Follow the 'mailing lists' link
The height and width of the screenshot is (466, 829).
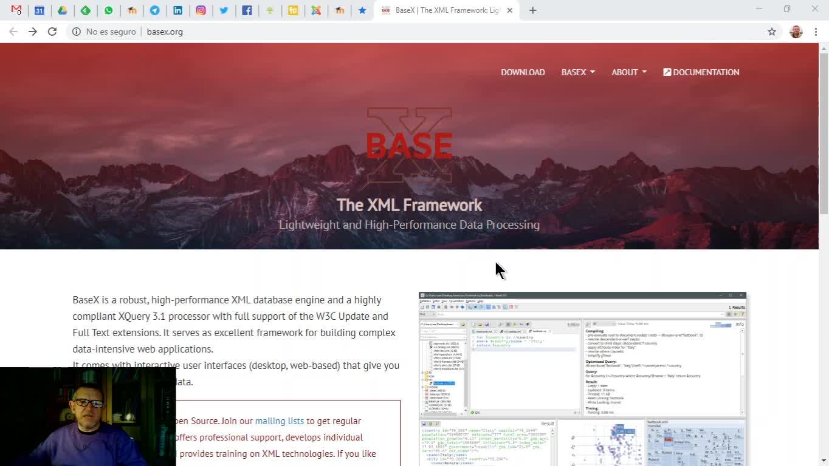click(x=280, y=421)
